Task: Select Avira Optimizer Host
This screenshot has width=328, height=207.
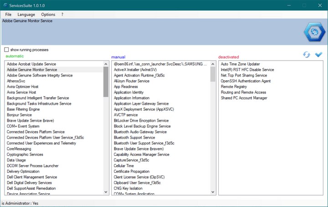Action: tap(23, 87)
